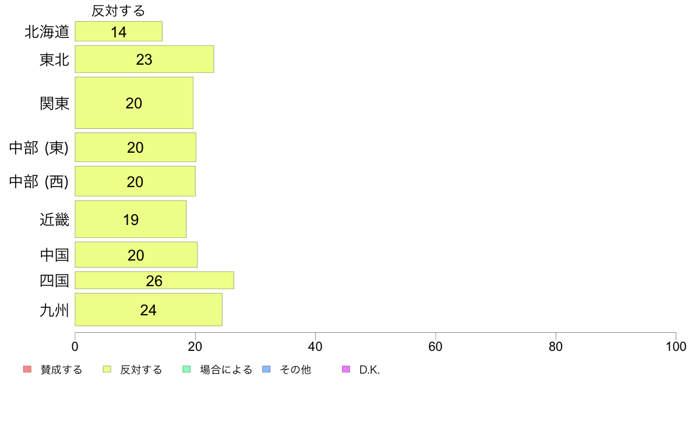The height and width of the screenshot is (429, 692).
Task: Click the D.K. legend text
Action: [x=369, y=370]
